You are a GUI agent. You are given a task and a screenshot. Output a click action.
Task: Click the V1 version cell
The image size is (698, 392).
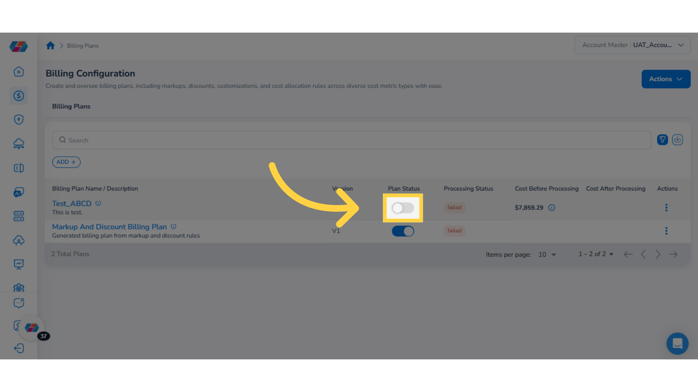[x=336, y=231]
